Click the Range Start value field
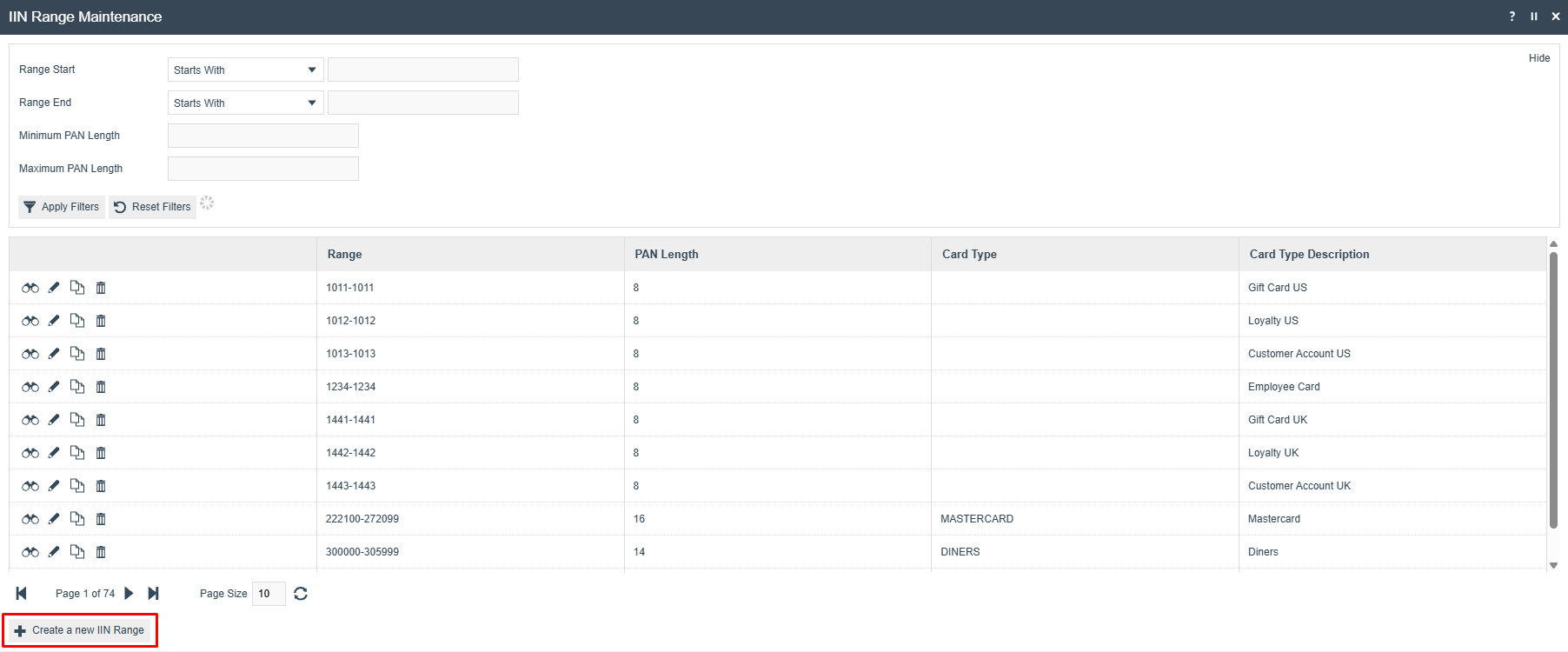Viewport: 1568px width, 652px height. click(423, 70)
